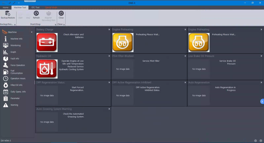
Task: Switch to the ETC Tool tab
Action: pyautogui.click(x=35, y=7)
